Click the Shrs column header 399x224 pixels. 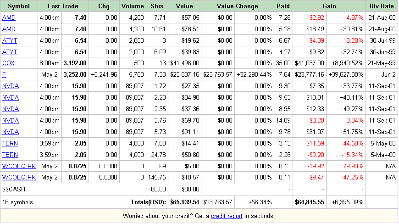[x=157, y=6]
